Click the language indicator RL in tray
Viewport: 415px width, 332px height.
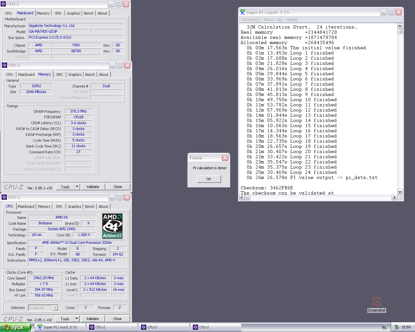384,327
